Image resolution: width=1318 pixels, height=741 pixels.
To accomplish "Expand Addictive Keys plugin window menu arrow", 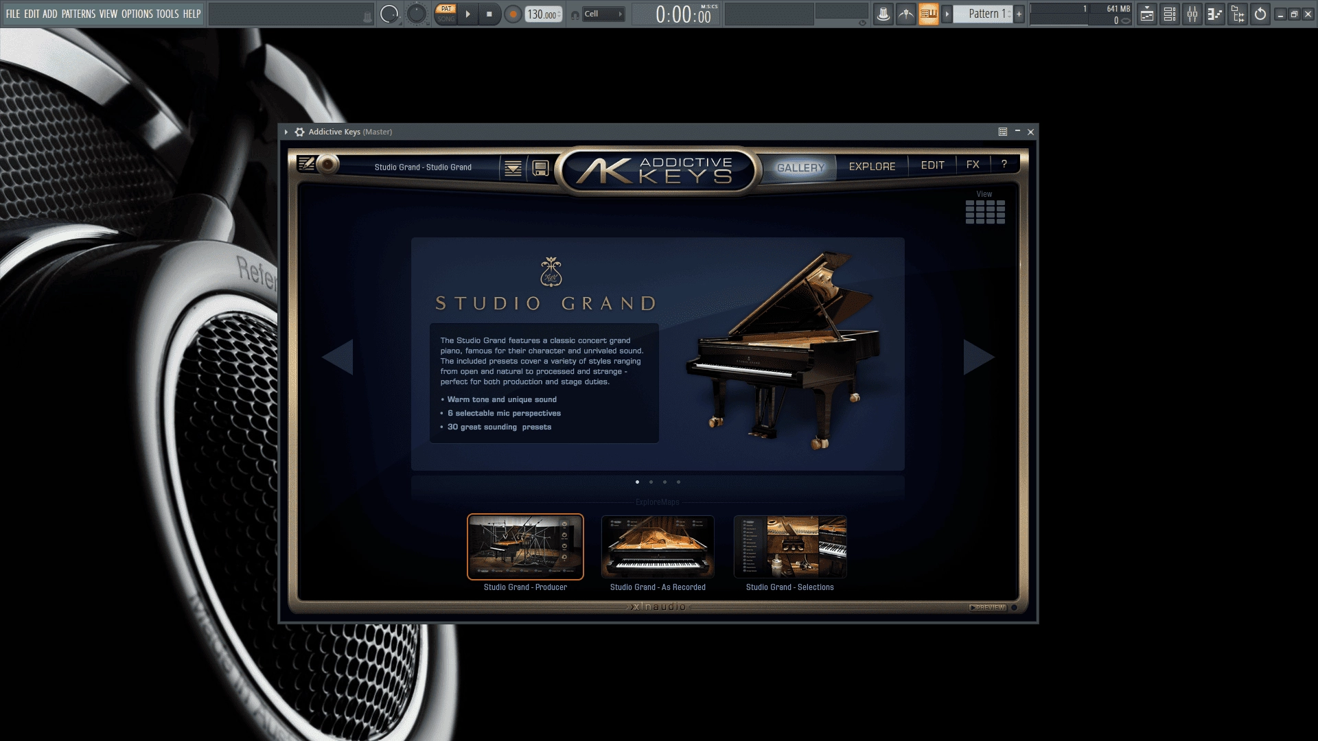I will click(286, 132).
